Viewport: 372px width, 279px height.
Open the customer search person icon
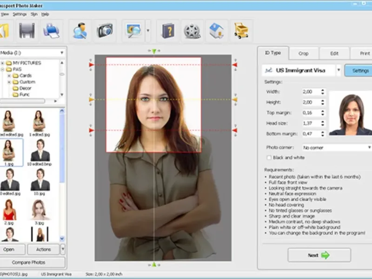click(80, 31)
